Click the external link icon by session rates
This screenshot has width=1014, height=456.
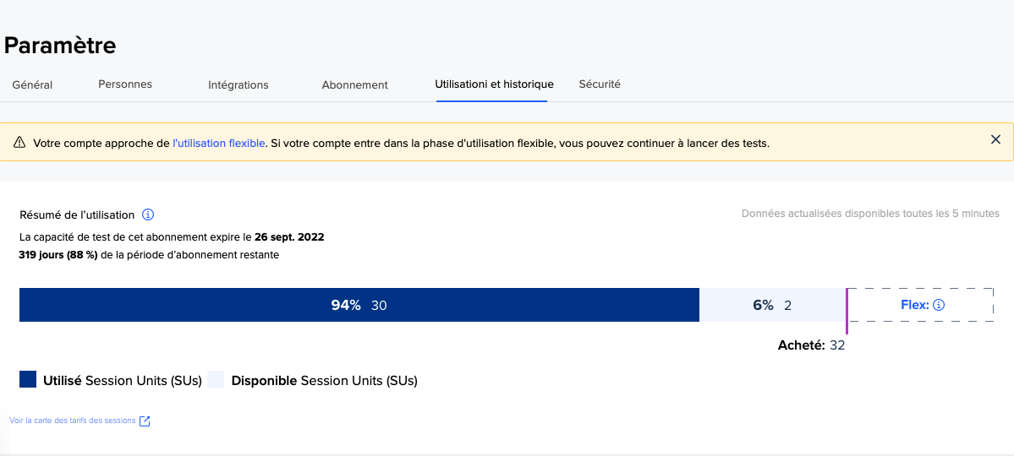point(145,421)
